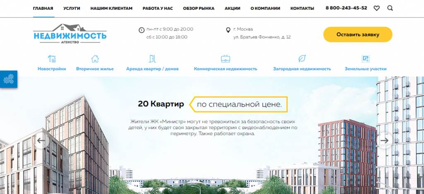
Task: Click the Коммерческая недвижимость briefcase icon
Action: pos(225,58)
